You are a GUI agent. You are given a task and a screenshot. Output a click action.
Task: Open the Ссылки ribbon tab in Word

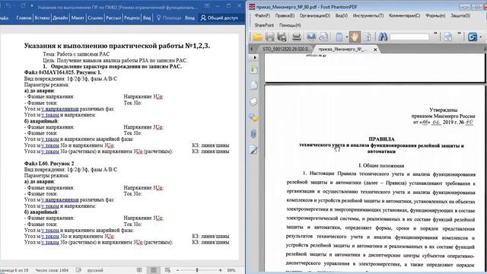[95, 18]
